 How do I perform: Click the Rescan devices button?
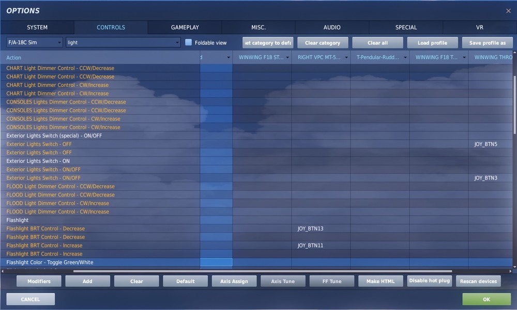478,281
